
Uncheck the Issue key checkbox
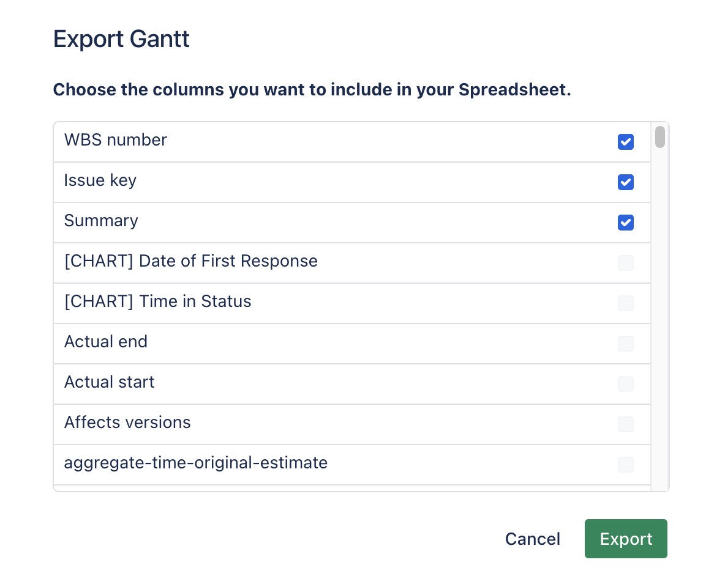pos(625,182)
